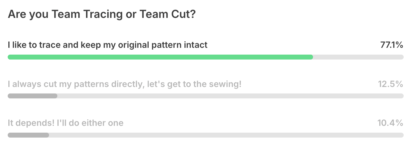Click the unfilled end of the first bar
This screenshot has width=412, height=153.
click(x=358, y=57)
